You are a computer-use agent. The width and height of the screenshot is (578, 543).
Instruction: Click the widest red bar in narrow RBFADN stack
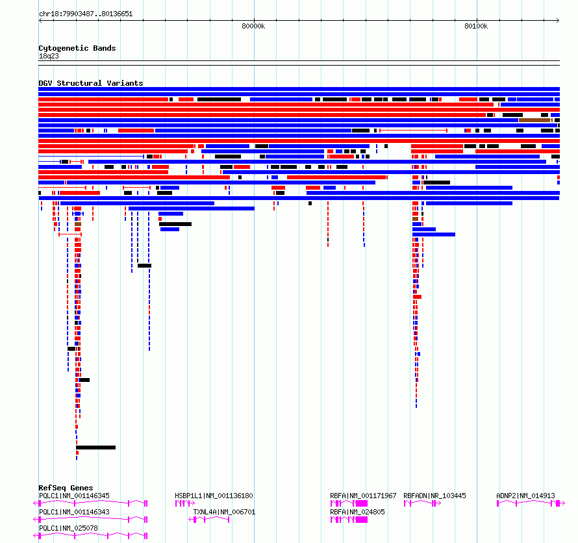click(418, 297)
